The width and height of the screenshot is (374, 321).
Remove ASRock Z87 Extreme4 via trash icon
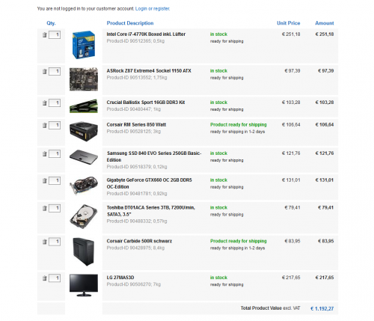point(45,72)
